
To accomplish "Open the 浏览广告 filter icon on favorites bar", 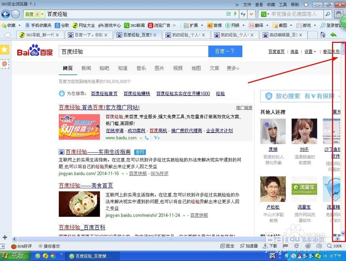I will click(x=151, y=25).
